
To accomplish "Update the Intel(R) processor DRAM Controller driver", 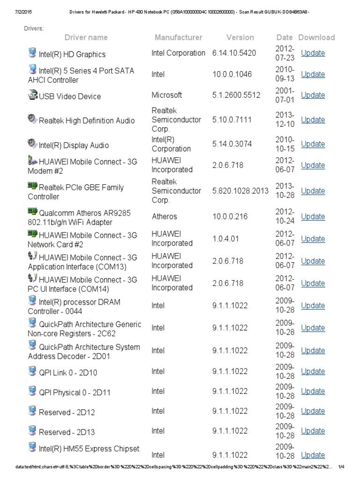I will click(x=313, y=305).
